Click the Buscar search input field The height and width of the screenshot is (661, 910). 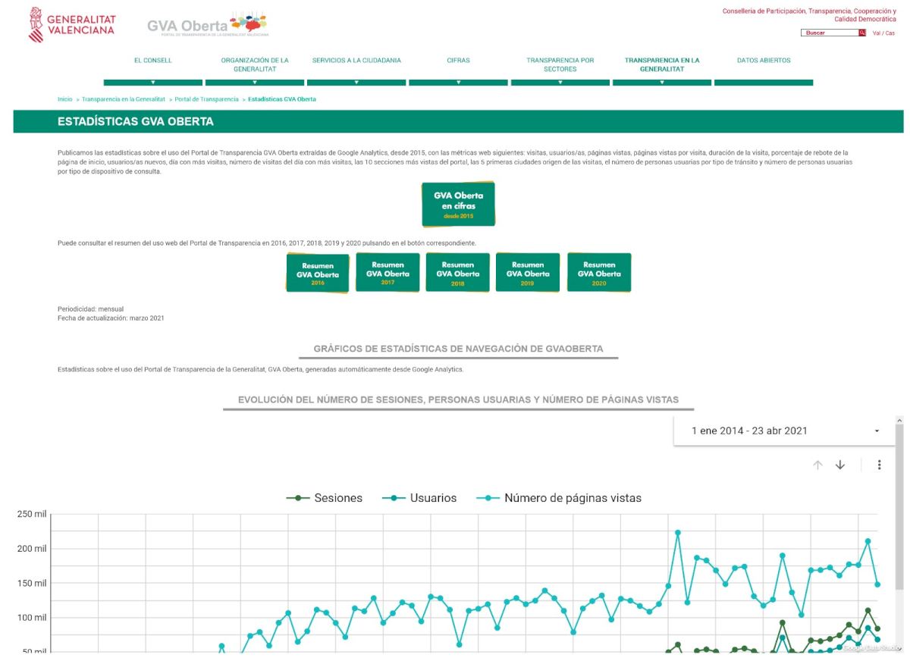click(x=830, y=33)
